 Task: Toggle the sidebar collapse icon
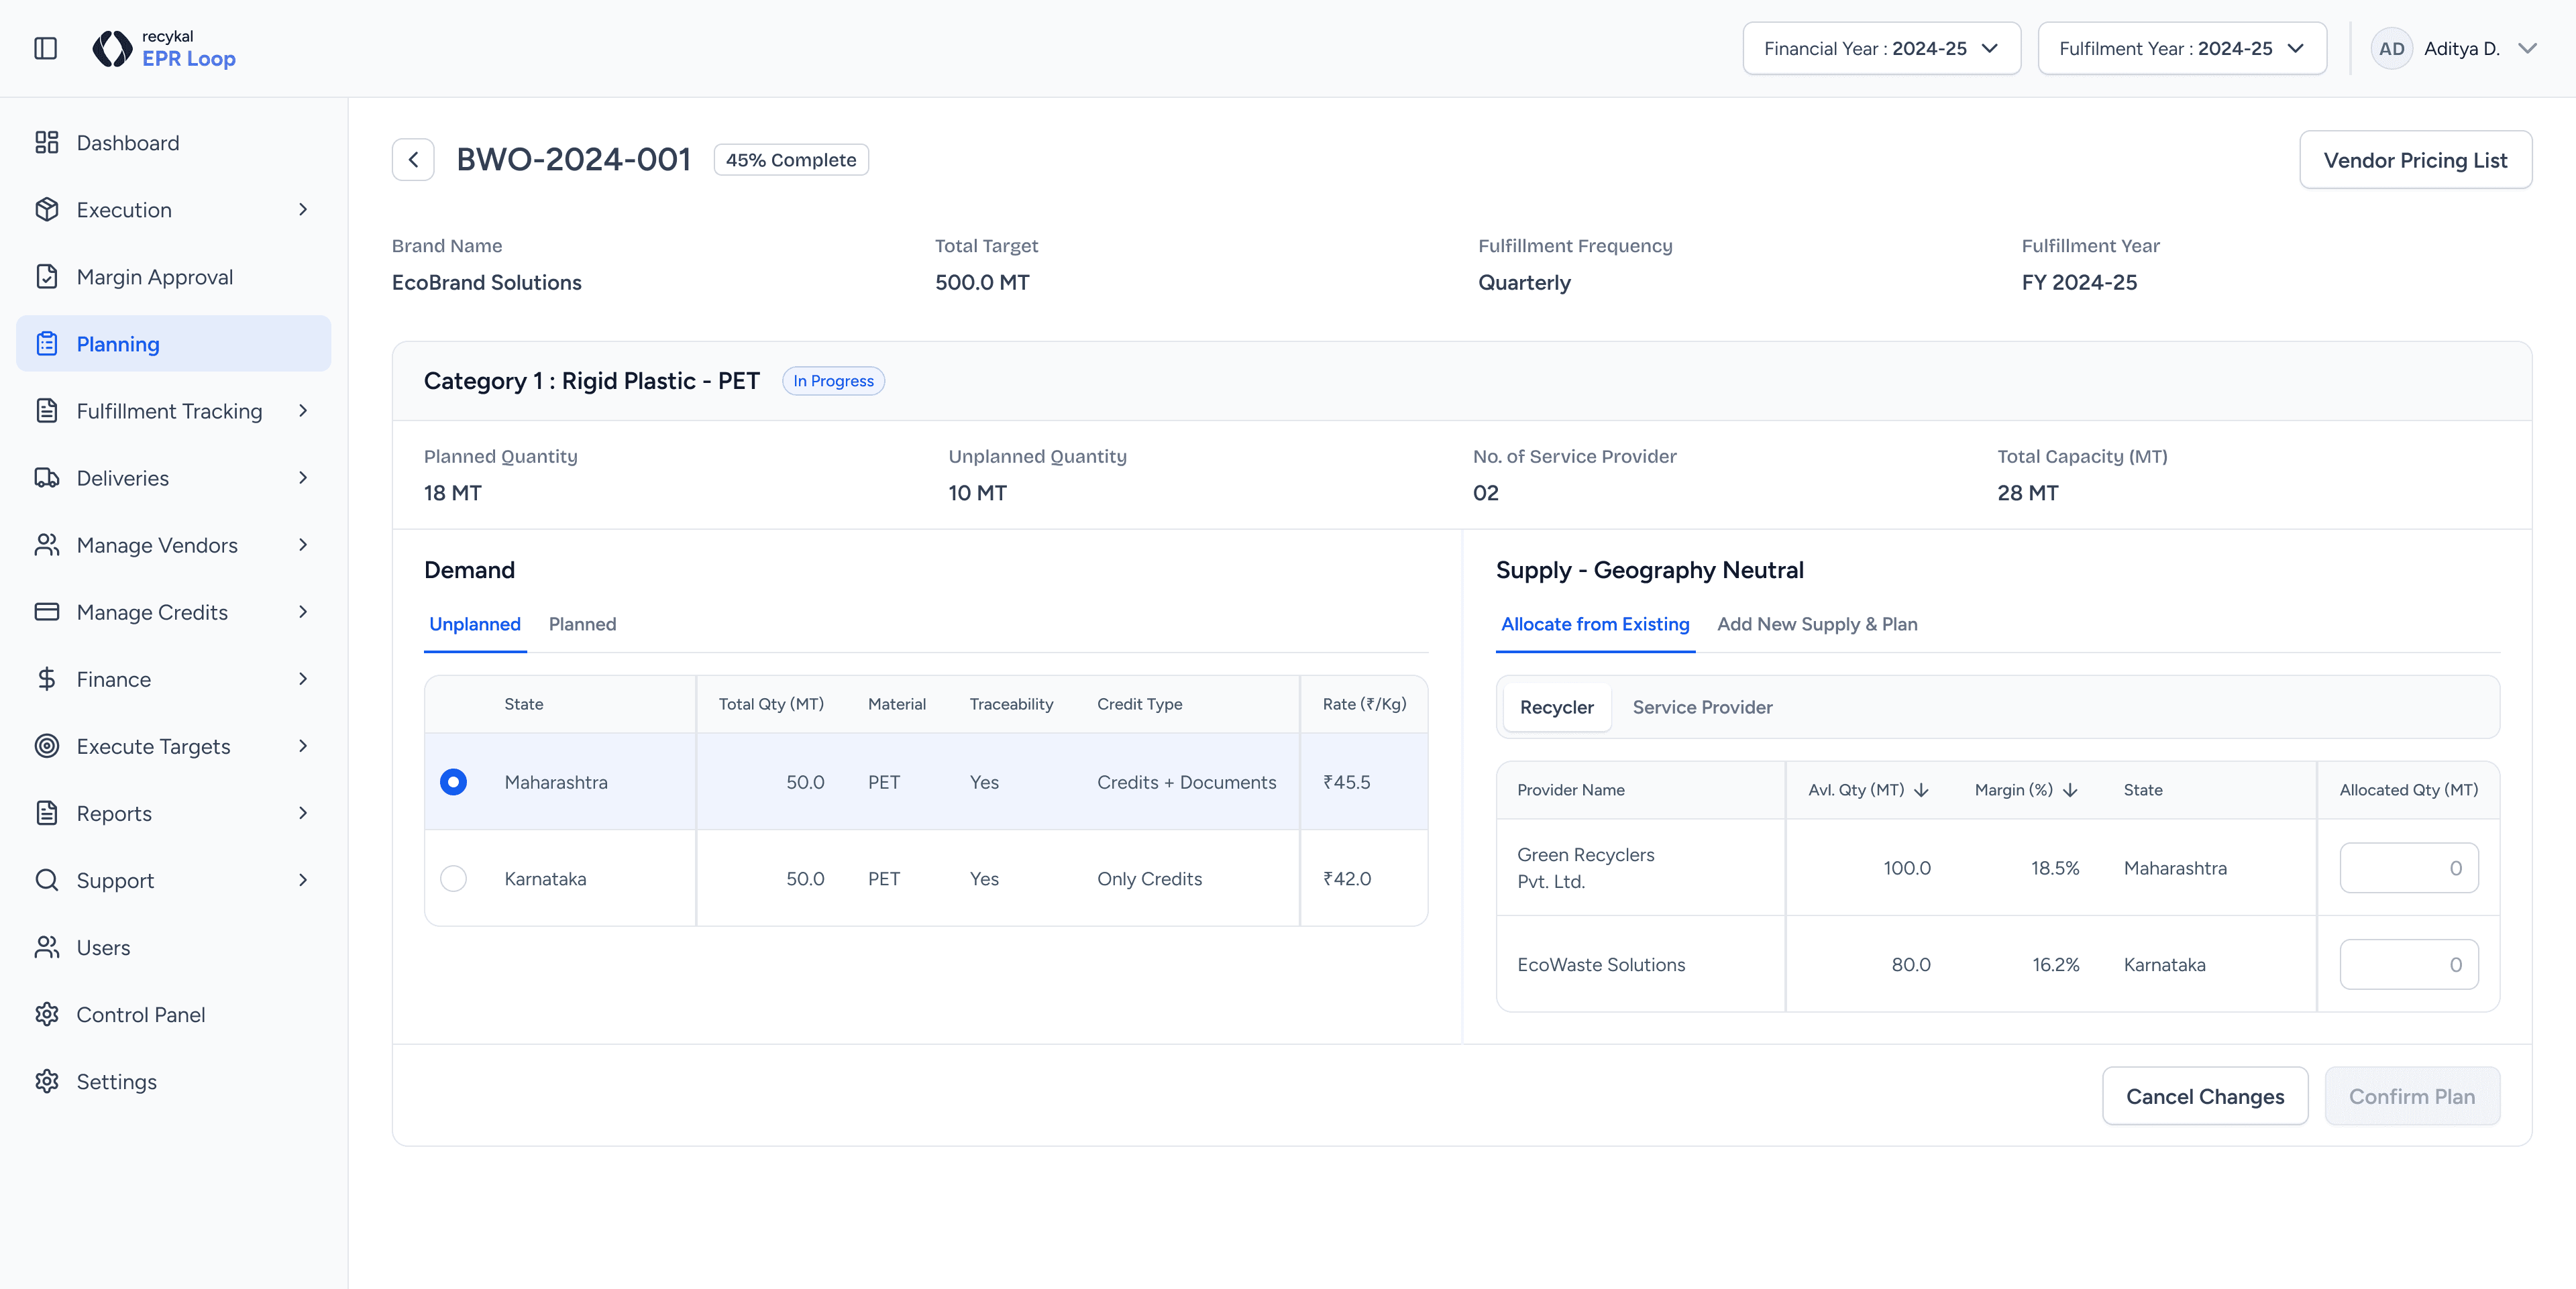click(46, 48)
